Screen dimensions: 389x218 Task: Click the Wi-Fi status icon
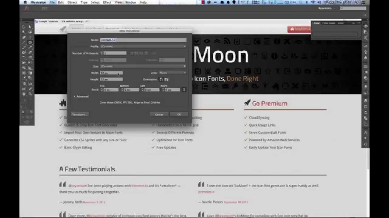tap(313, 2)
